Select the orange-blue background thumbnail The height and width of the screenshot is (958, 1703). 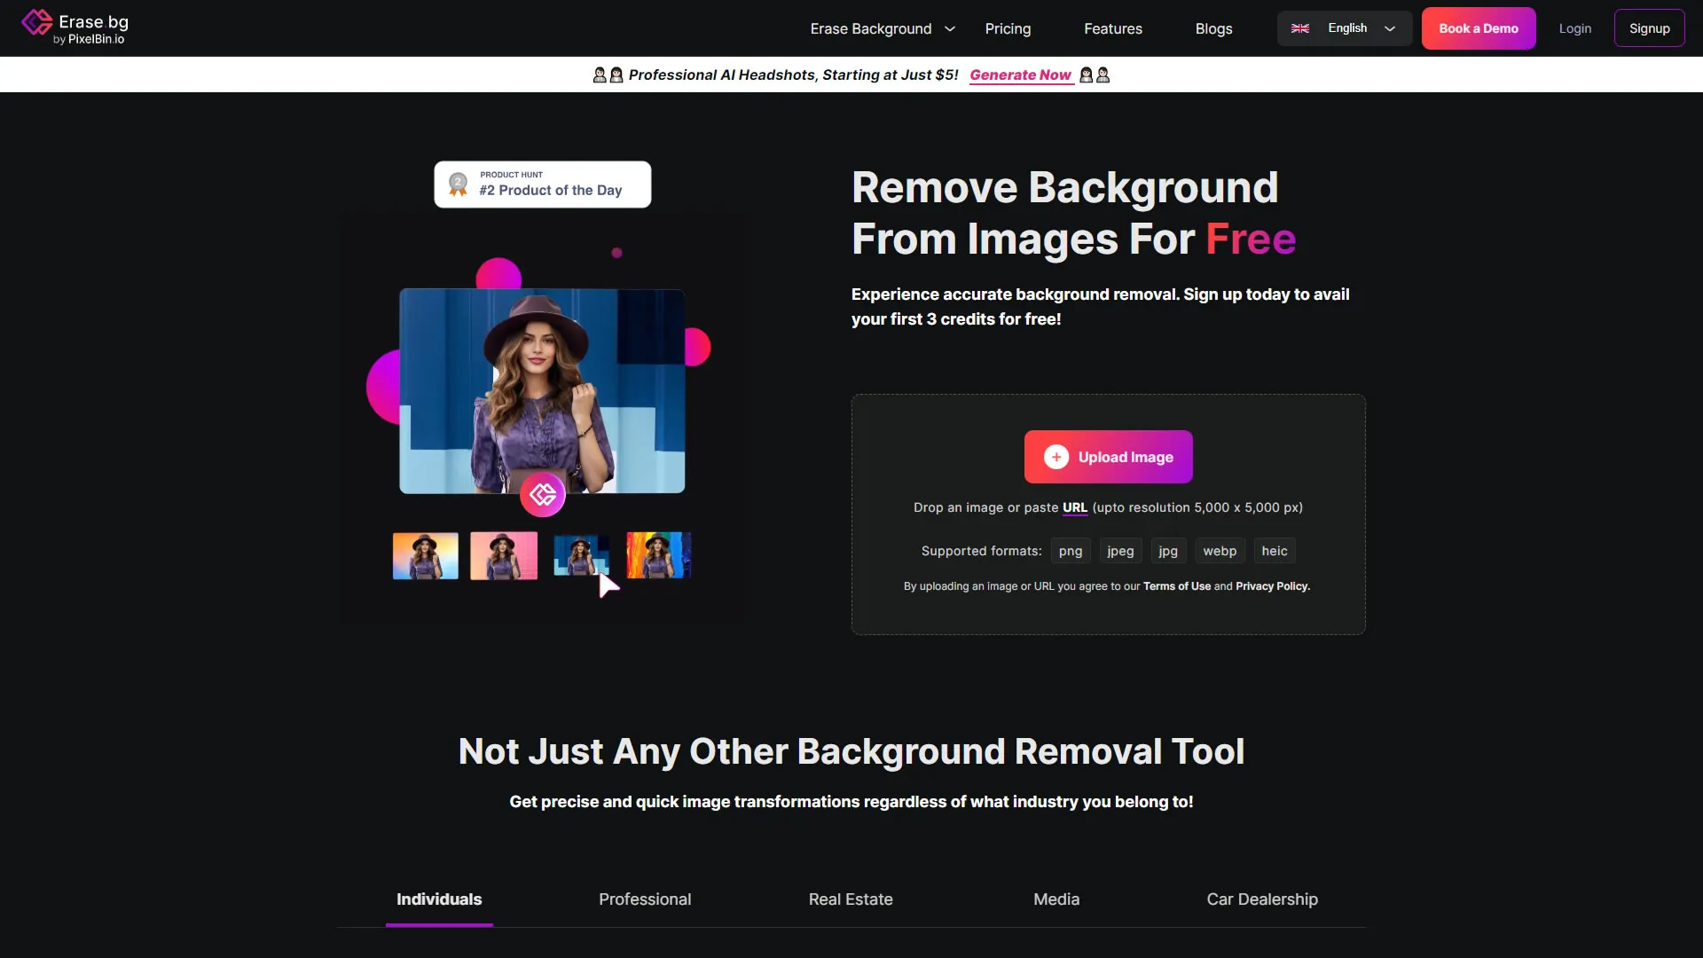click(426, 555)
